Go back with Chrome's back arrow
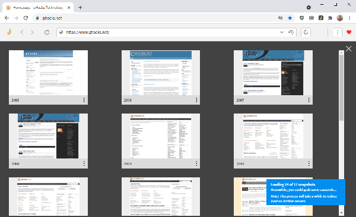 point(7,18)
